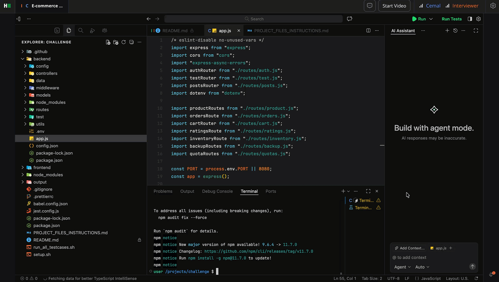Create a folder using the New Folder icon

[116, 42]
